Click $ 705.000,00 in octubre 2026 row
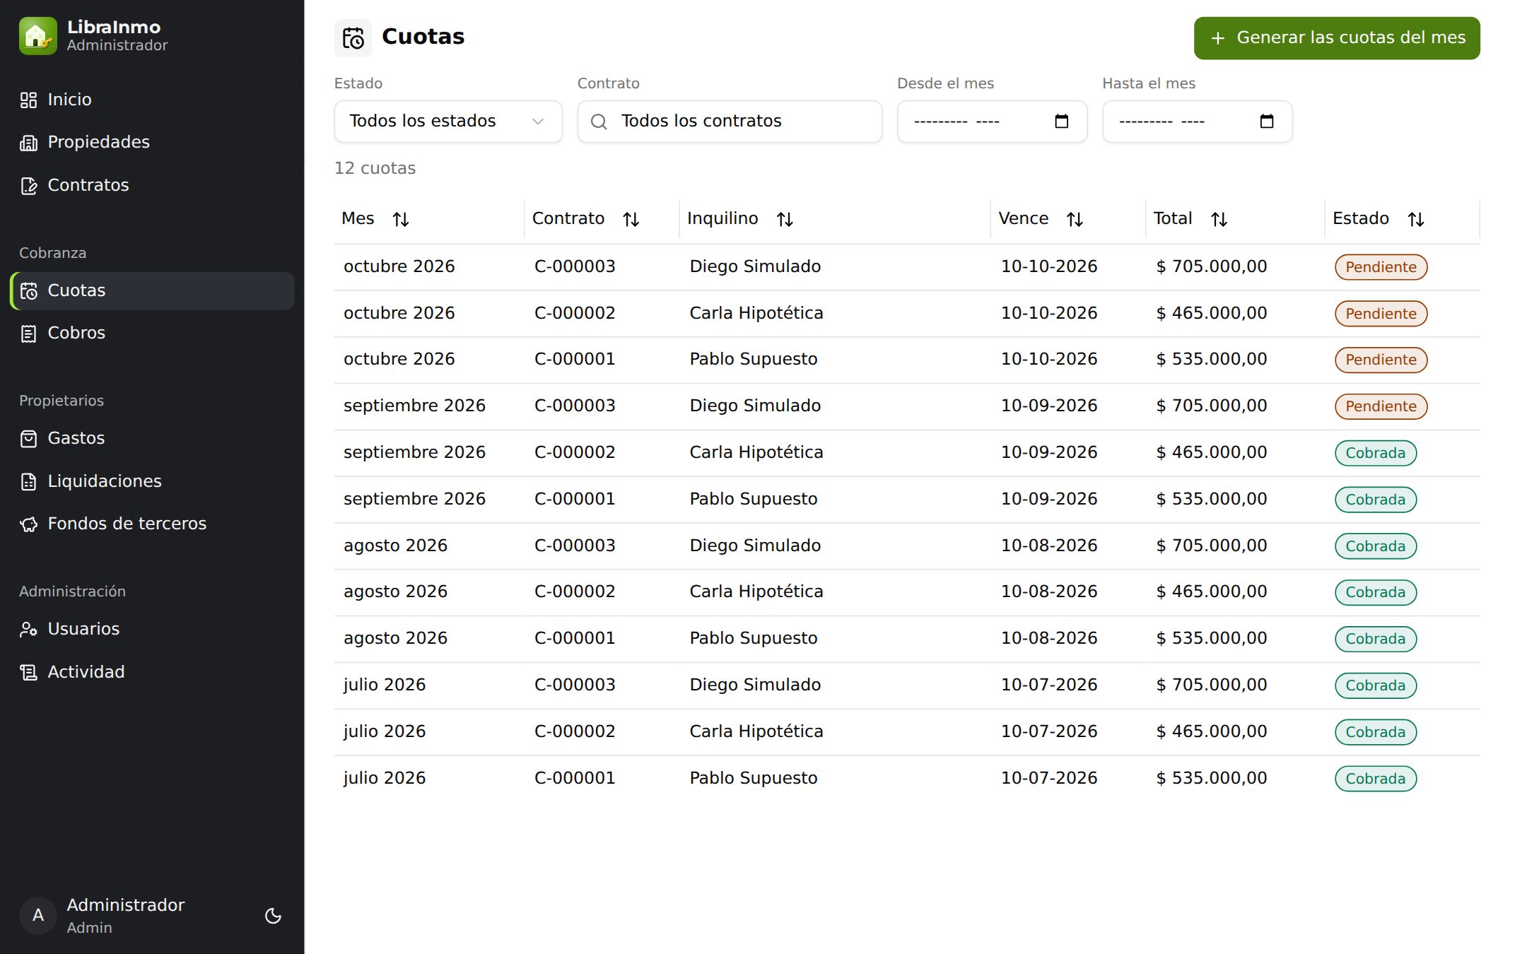 [1211, 266]
